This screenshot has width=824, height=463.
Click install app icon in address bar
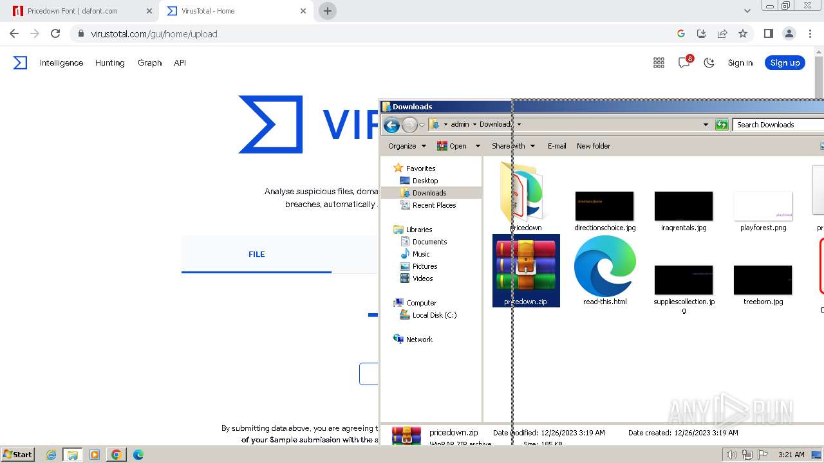tap(702, 33)
